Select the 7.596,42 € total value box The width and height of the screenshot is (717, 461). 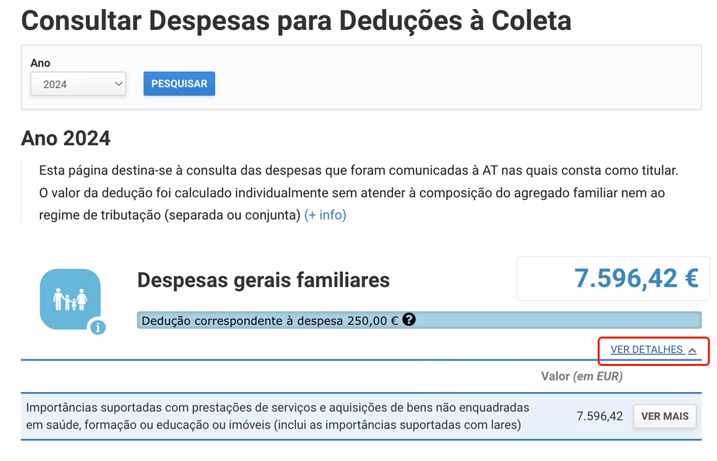[613, 278]
